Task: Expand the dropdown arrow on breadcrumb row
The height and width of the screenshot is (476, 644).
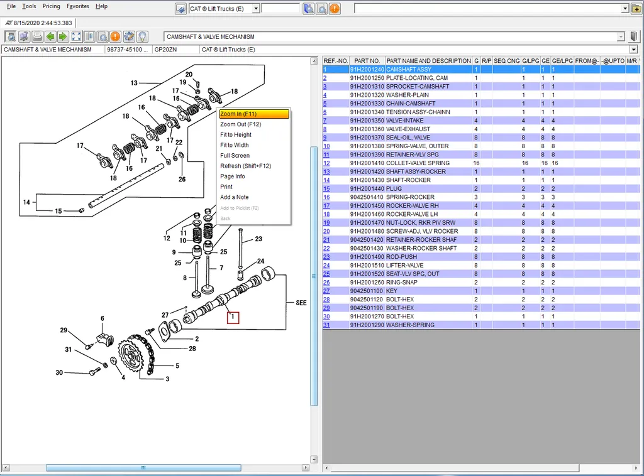Action: click(634, 50)
